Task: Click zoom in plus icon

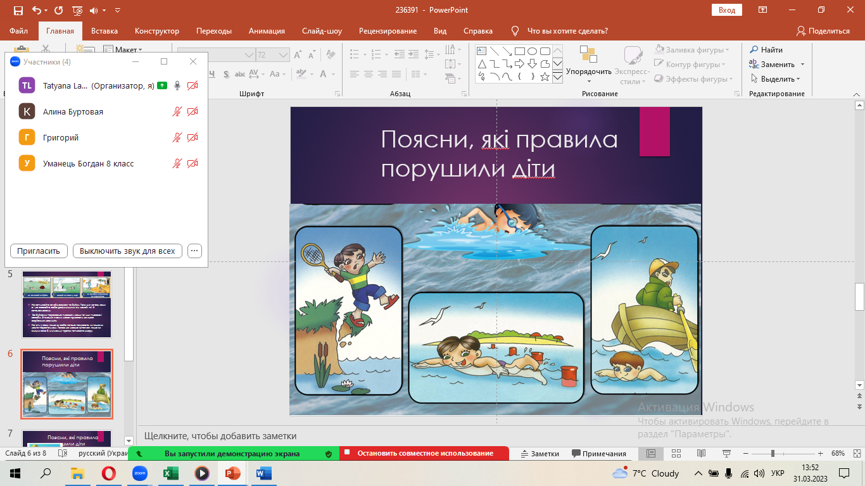Action: coord(820,454)
